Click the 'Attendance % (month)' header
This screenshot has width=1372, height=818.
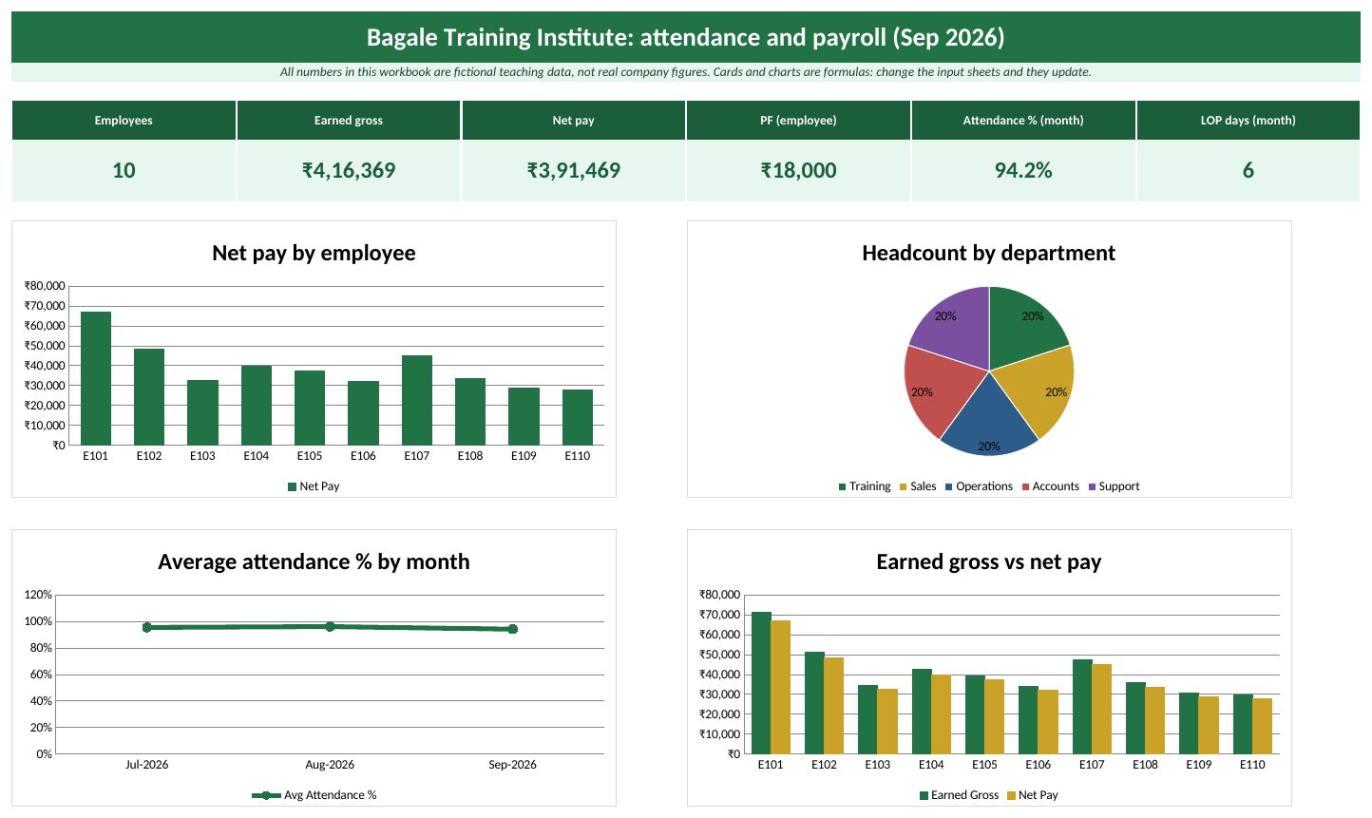1023,121
